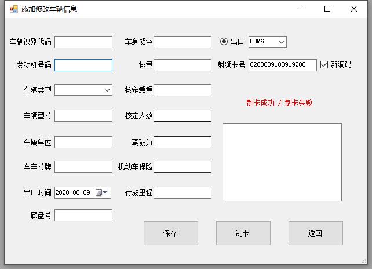Screen dimensions: 372x269
Task: Click the 底盘号 input box
Action: (x=83, y=215)
